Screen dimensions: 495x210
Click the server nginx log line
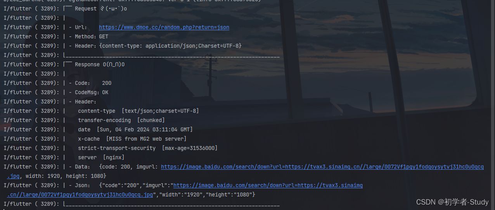[x=101, y=157]
